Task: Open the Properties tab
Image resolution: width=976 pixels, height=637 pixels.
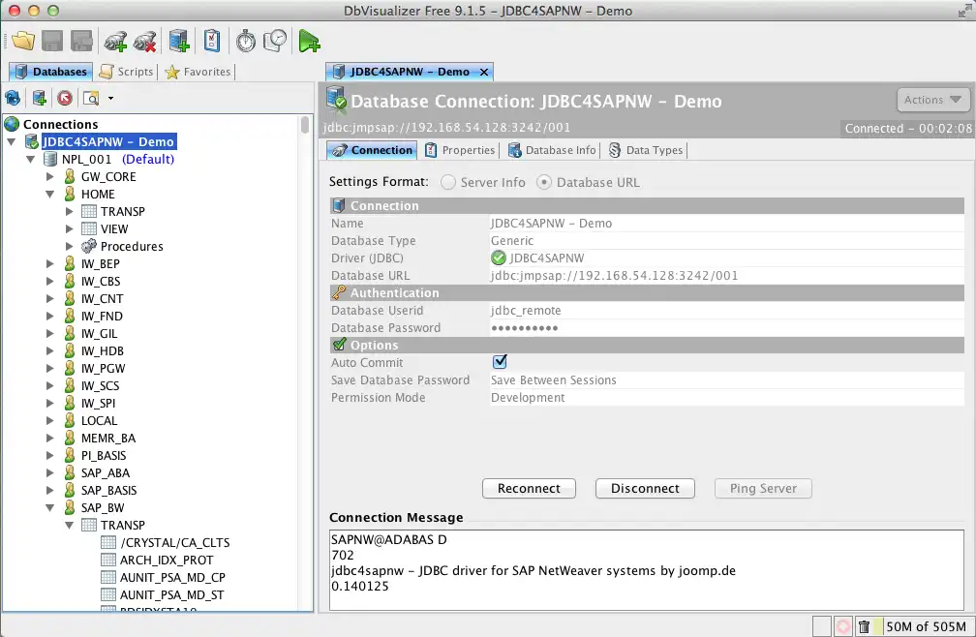Action: click(x=460, y=150)
